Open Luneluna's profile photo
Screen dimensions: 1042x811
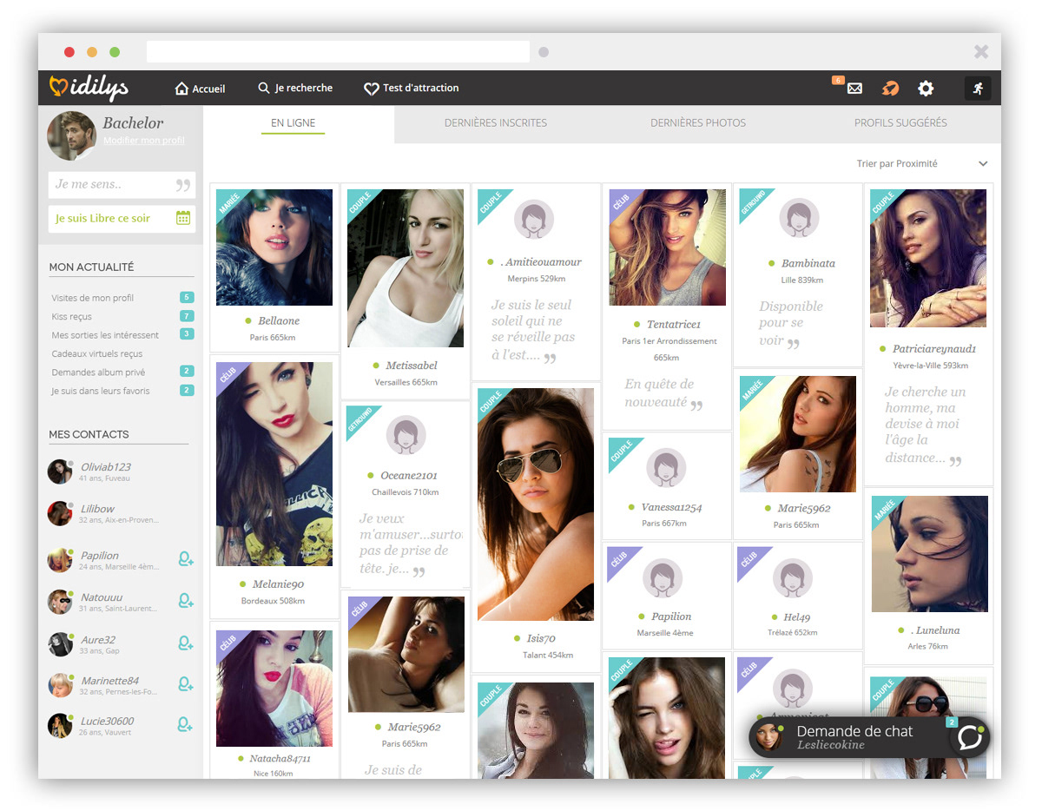(x=930, y=554)
